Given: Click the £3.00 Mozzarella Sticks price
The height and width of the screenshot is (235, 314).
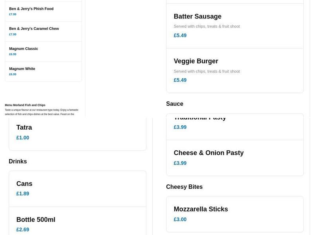Looking at the screenshot, I should click(180, 219).
